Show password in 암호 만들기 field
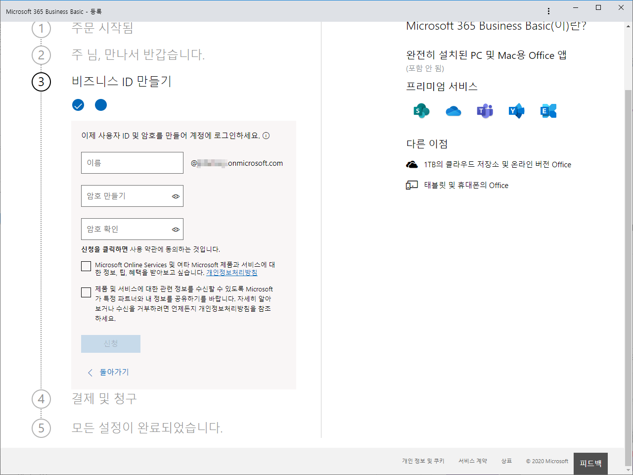The width and height of the screenshot is (633, 475). pos(176,196)
